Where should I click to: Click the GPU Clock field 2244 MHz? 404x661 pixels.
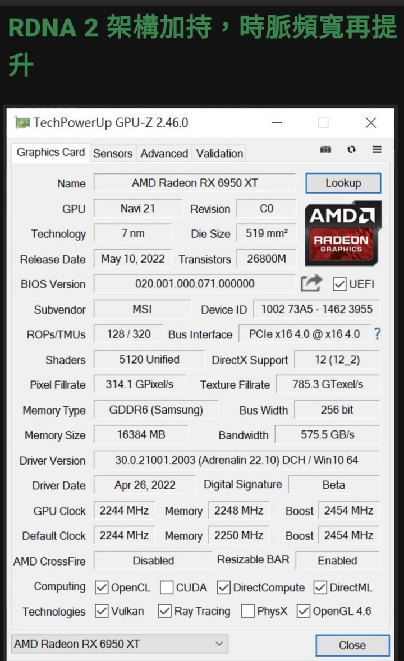pyautogui.click(x=124, y=510)
